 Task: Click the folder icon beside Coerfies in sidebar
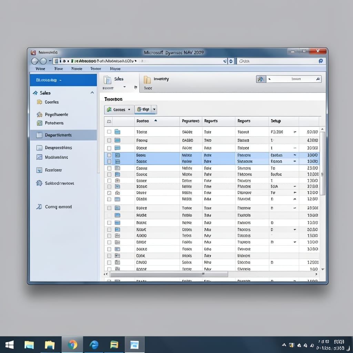pos(39,102)
